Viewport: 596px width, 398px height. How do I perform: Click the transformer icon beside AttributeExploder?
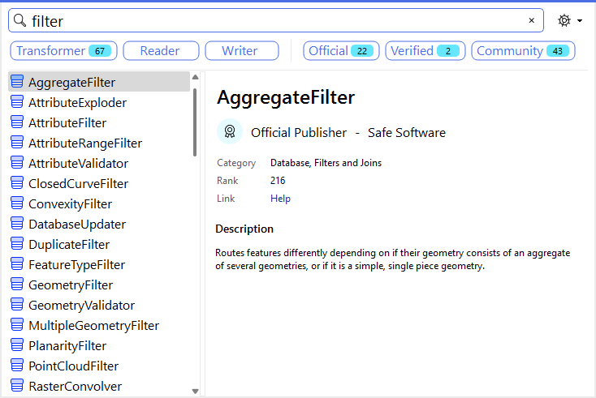point(17,103)
